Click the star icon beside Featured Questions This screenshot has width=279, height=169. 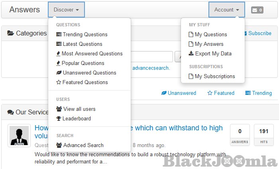coord(59,82)
